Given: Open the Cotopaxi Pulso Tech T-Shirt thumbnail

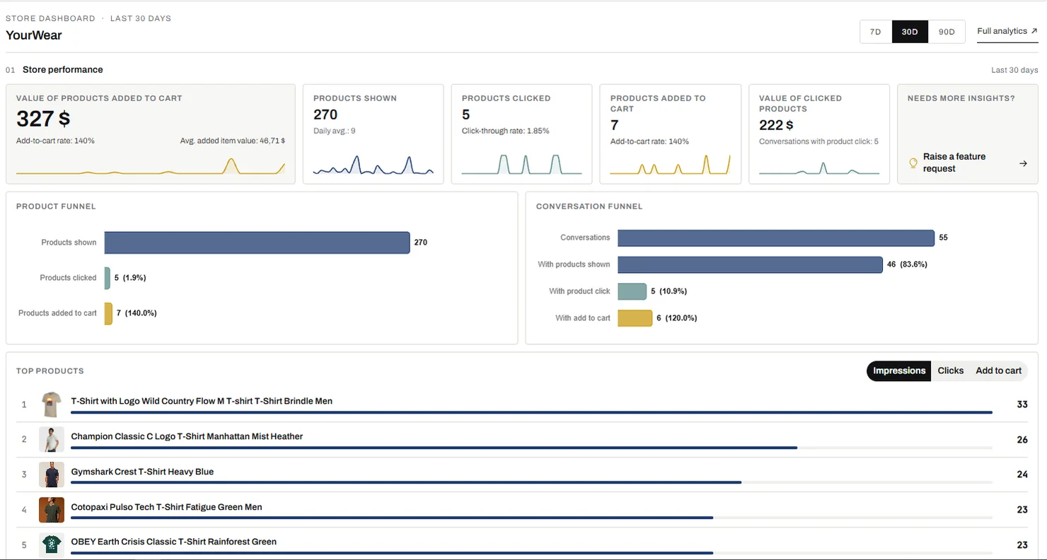Looking at the screenshot, I should pos(52,510).
